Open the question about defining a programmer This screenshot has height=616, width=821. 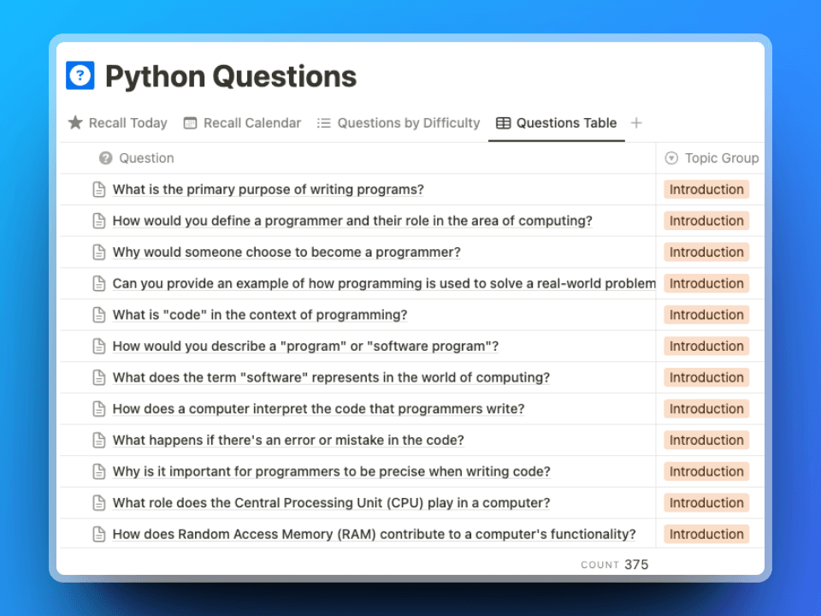(x=351, y=220)
